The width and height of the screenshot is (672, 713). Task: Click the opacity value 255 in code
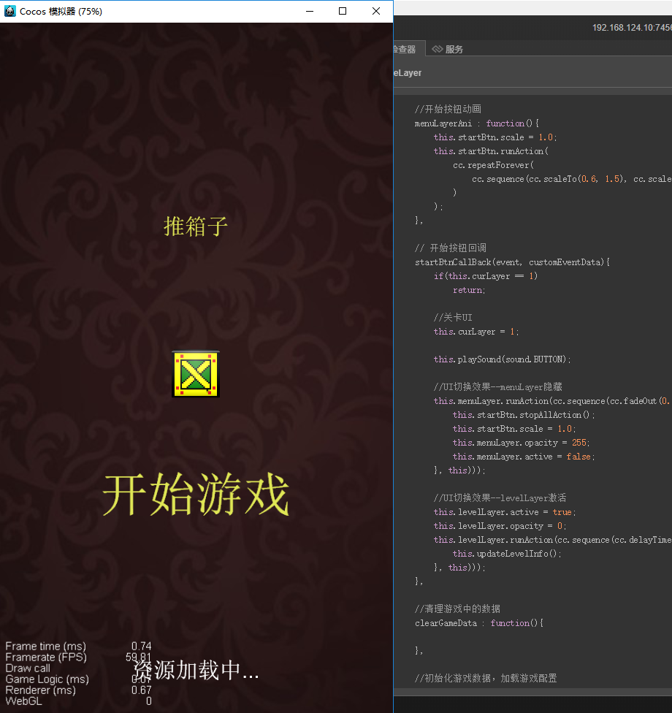579,442
